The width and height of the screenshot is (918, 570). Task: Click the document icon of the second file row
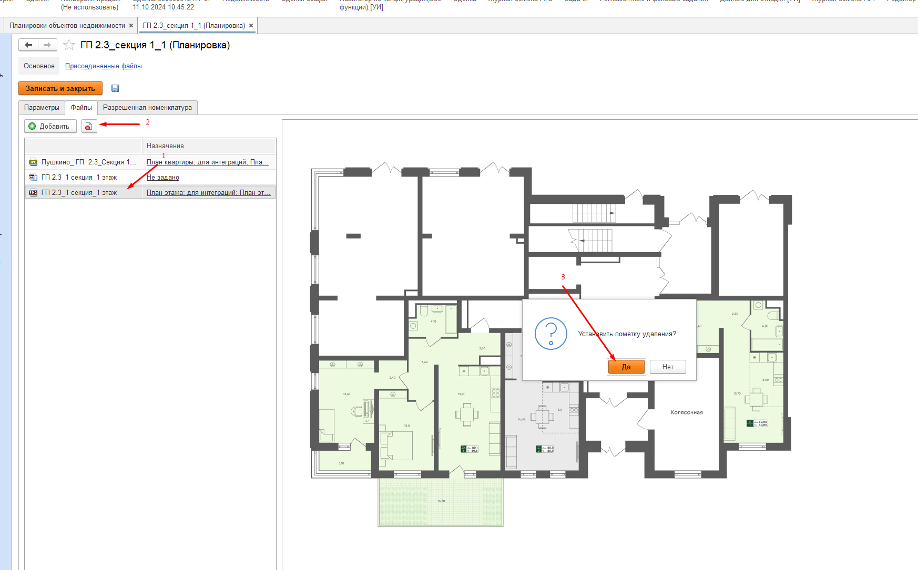tap(33, 178)
